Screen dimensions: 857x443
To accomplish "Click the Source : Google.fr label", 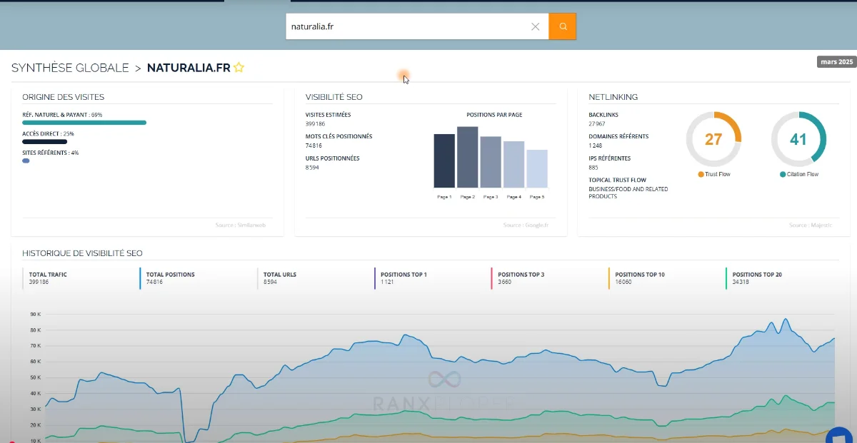I will [x=526, y=225].
